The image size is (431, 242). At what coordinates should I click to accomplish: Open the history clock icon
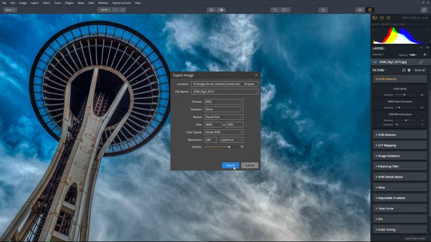(x=285, y=10)
